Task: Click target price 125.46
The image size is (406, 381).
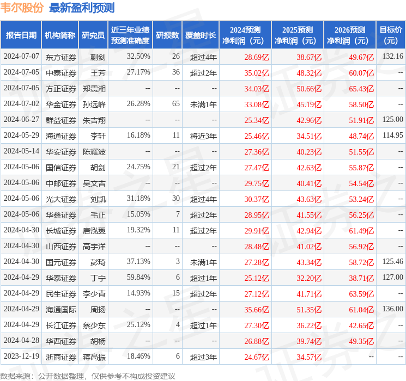Action: point(393,261)
